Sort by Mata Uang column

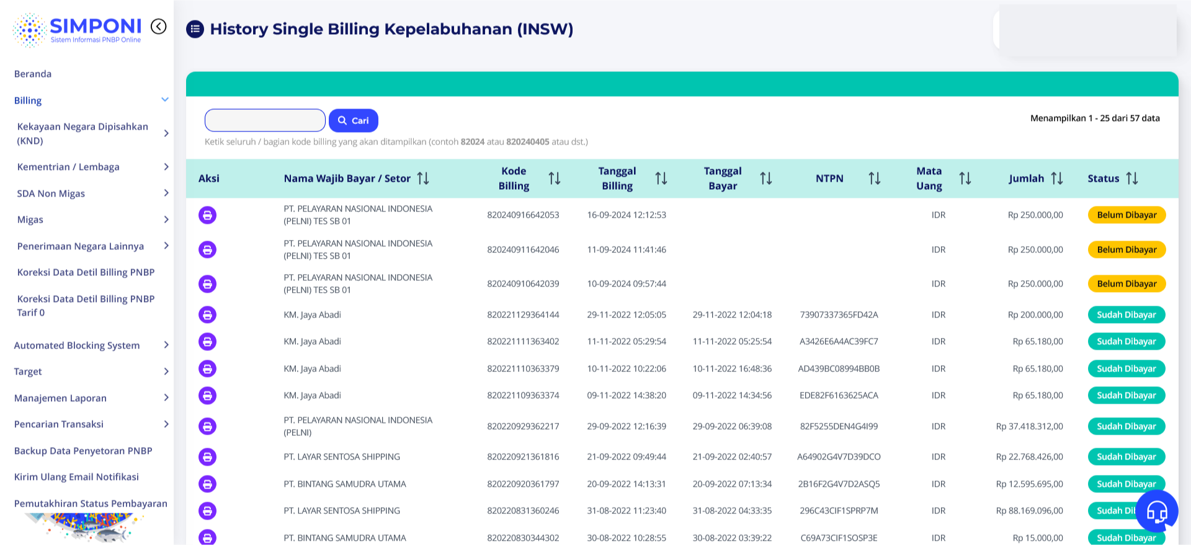click(965, 179)
